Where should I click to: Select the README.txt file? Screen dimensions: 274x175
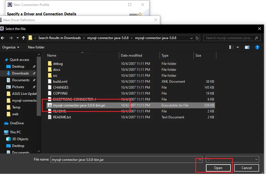(x=62, y=117)
